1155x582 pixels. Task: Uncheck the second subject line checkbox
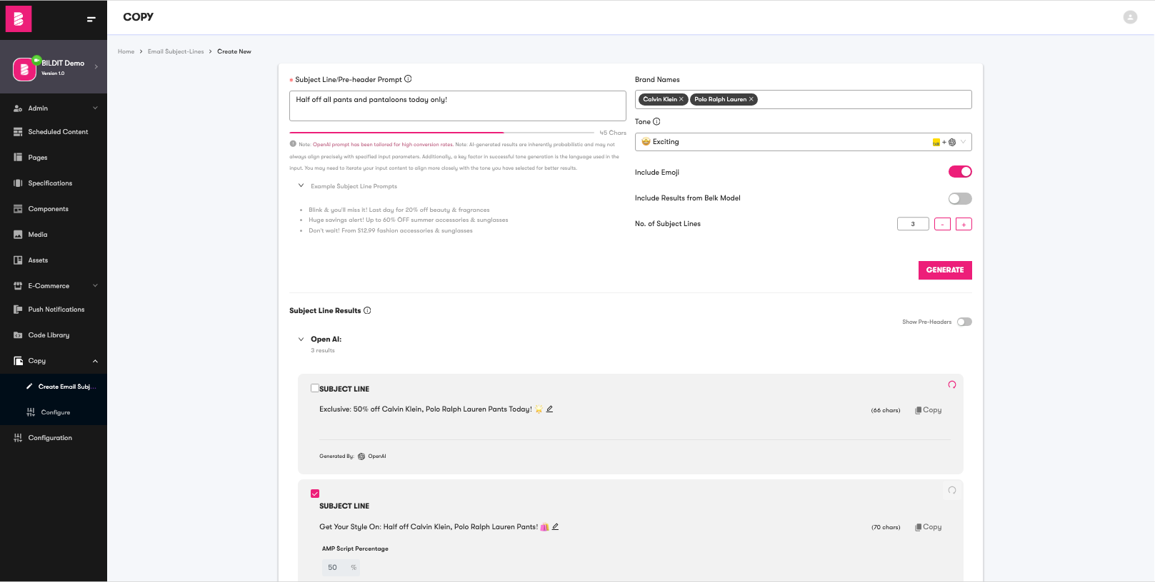pos(315,494)
